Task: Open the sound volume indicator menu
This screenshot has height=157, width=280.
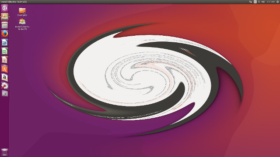Action: click(x=263, y=2)
